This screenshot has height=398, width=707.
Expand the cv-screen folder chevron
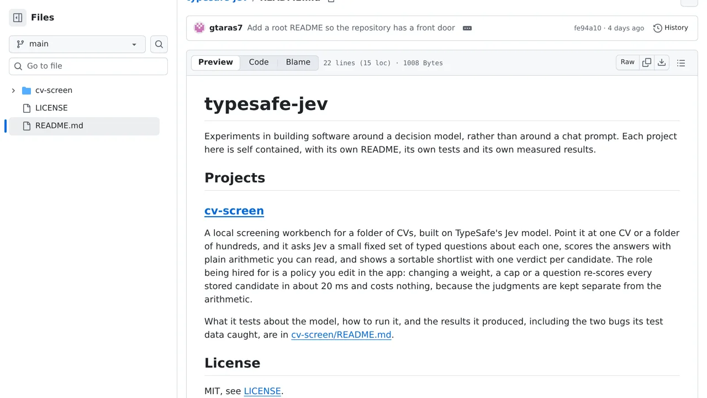tap(13, 91)
